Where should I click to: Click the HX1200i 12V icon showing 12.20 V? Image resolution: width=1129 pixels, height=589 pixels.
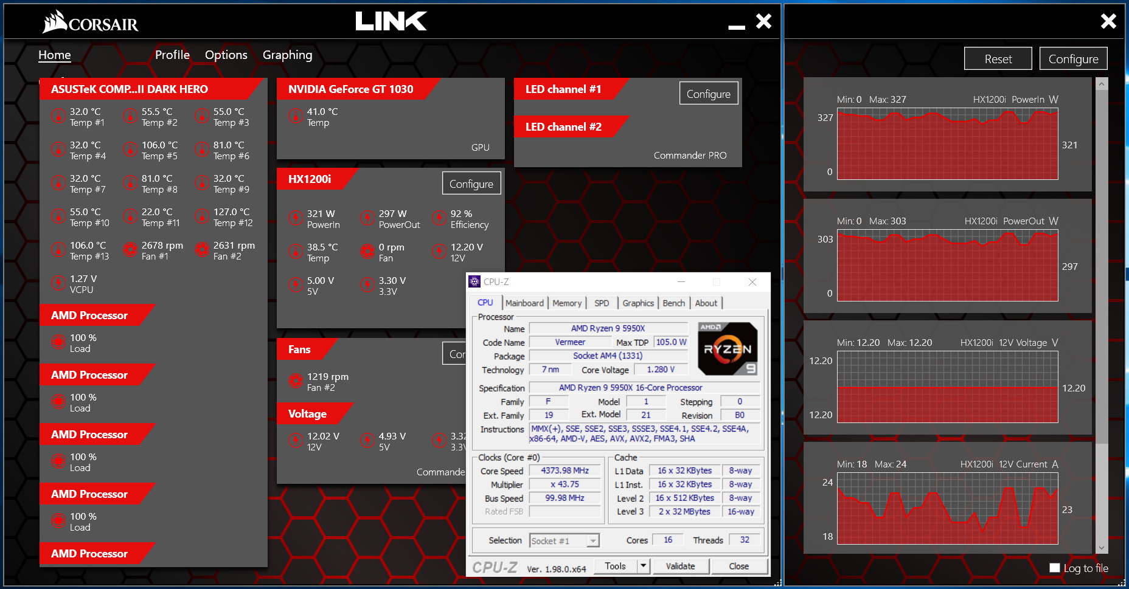point(439,251)
